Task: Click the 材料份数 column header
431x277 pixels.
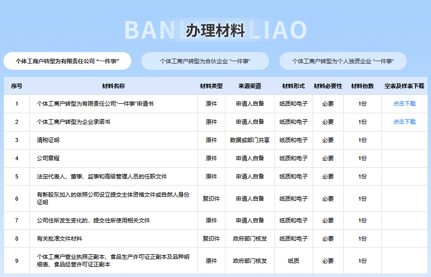Action: (x=362, y=86)
